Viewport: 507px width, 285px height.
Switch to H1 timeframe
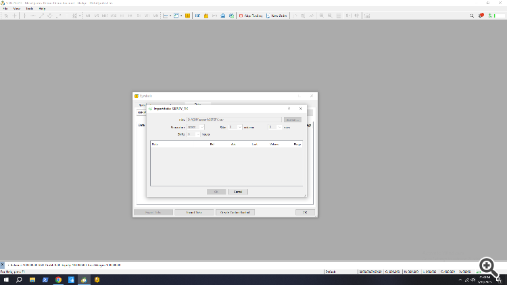point(122,16)
